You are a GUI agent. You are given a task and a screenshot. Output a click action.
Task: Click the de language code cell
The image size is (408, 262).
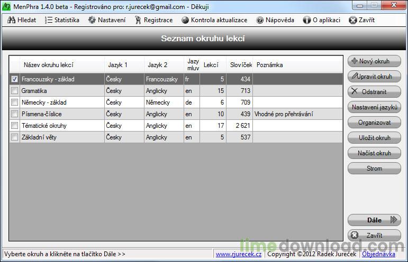pyautogui.click(x=192, y=102)
